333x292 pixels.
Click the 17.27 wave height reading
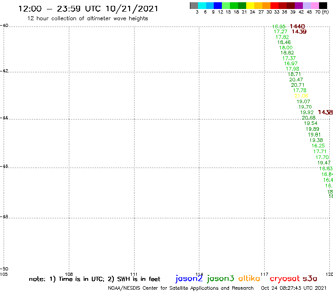[280, 31]
